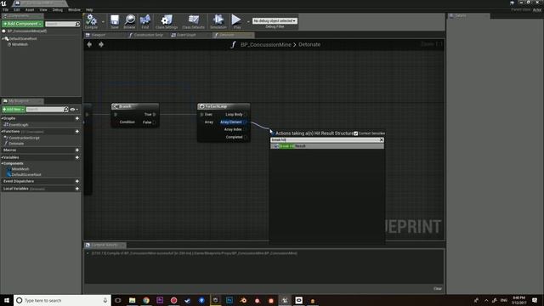Open File Explorer from the taskbar
Screen dimensions: 544x306
pyautogui.click(x=133, y=300)
